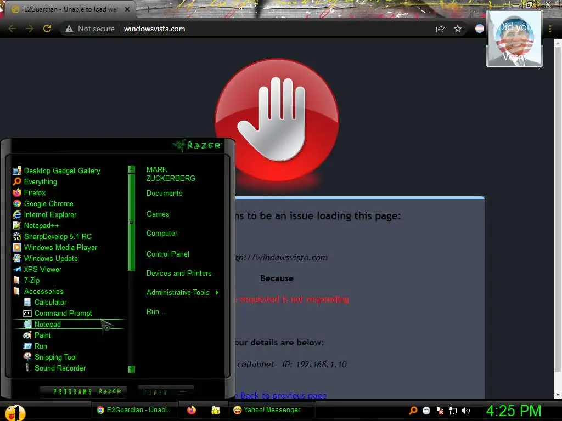Reload the windowsvista.com page
Image resolution: width=562 pixels, height=421 pixels.
click(47, 29)
